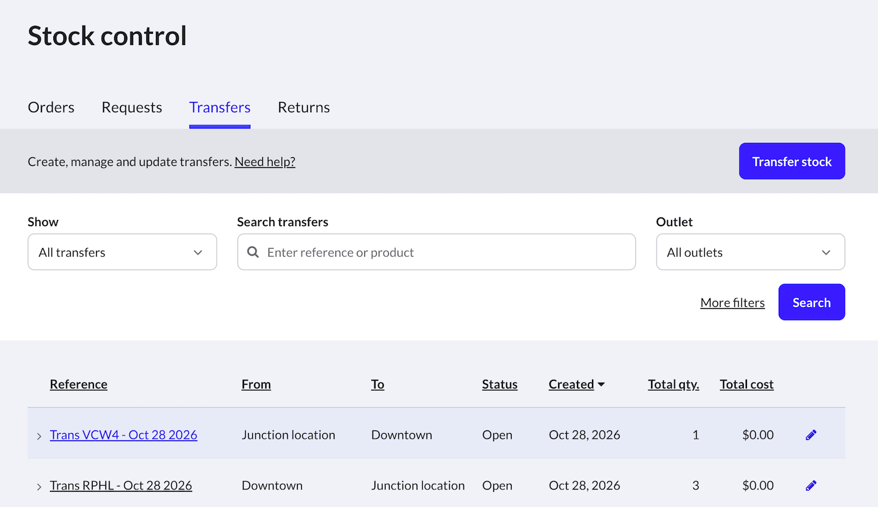878x507 pixels.
Task: Sort by Status column header
Action: pos(500,384)
